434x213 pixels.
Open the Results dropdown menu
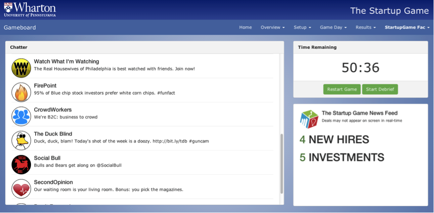(366, 27)
